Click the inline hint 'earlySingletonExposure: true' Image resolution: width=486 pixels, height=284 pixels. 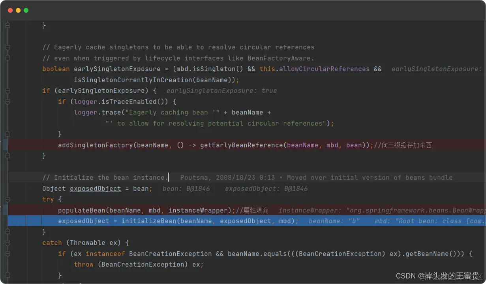(221, 90)
